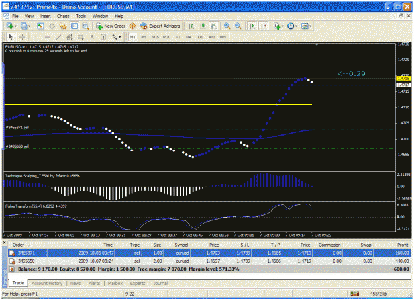Image resolution: width=414 pixels, height=299 pixels.
Task: Select the Text Label tool marked T
Action: pyautogui.click(x=103, y=37)
